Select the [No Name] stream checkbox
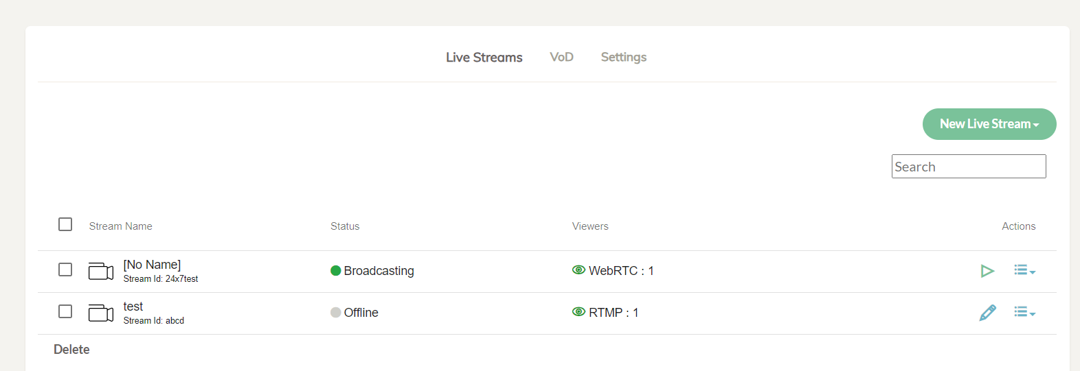The width and height of the screenshot is (1080, 371). pos(65,270)
